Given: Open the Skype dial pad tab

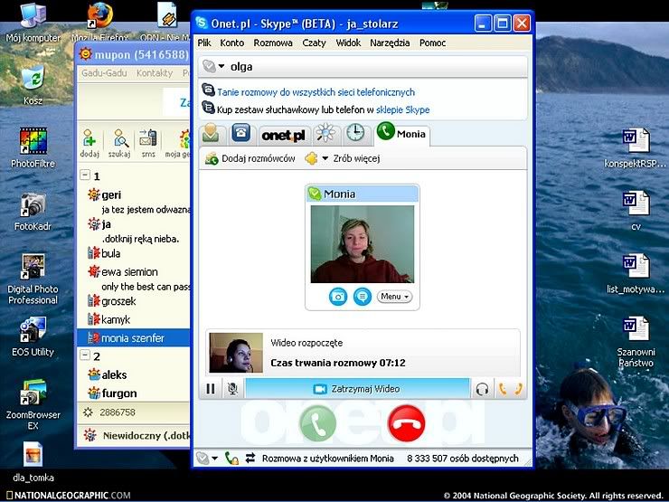Looking at the screenshot, I should point(241,133).
